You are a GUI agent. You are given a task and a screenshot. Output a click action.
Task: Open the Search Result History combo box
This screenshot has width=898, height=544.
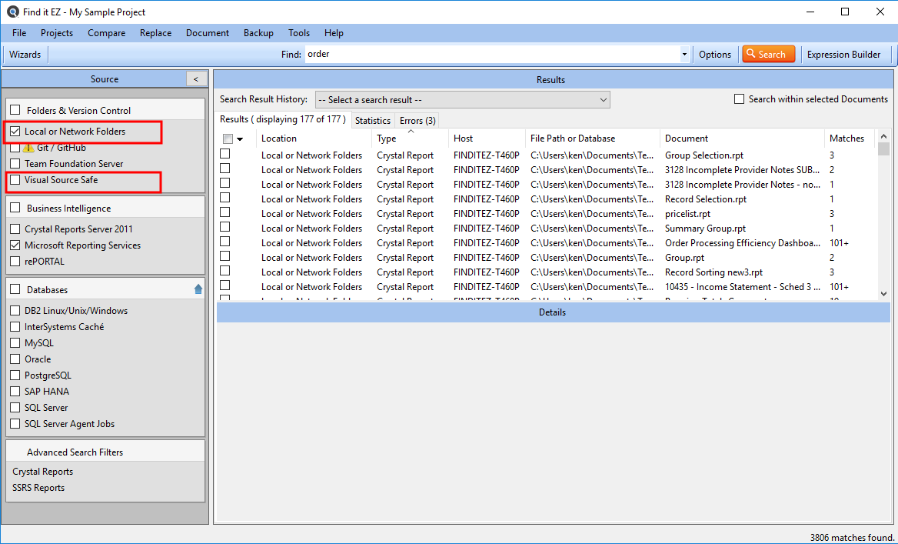point(463,100)
